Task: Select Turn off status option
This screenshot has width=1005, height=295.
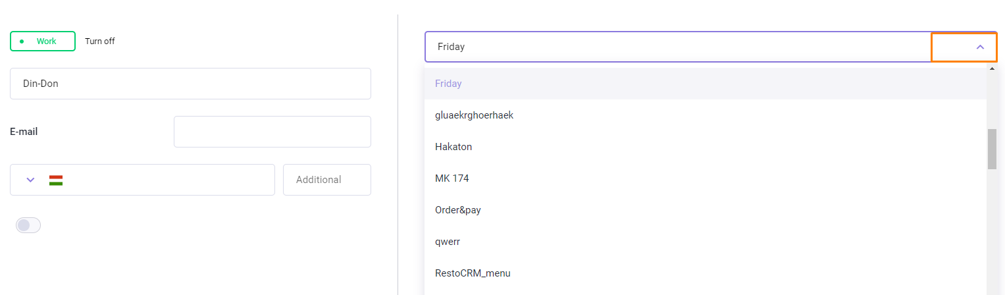Action: pos(100,41)
